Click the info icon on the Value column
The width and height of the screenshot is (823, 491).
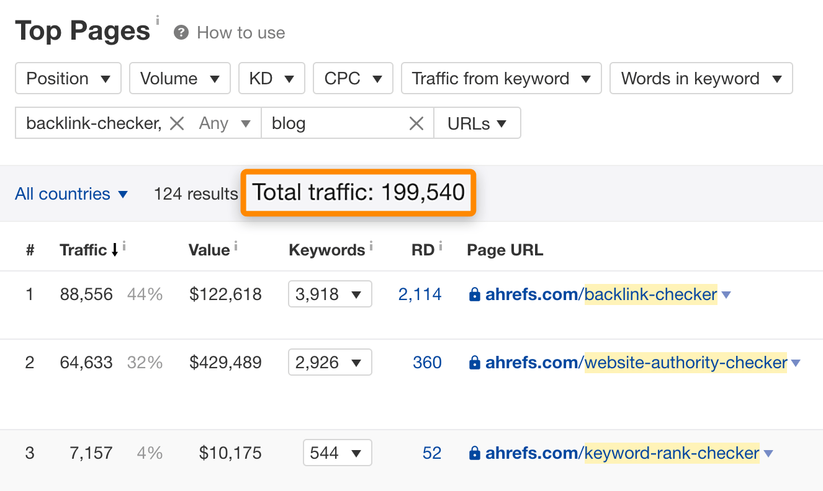click(235, 244)
